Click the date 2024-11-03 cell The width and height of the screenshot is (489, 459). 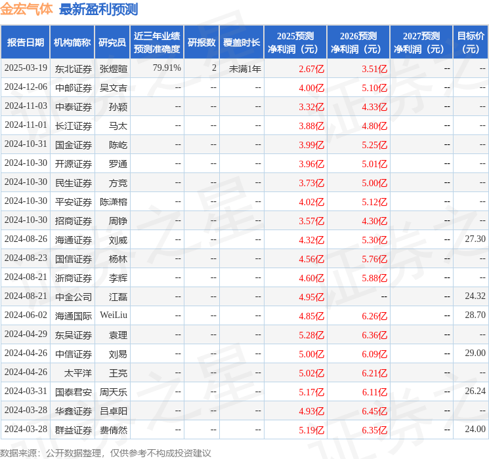[26, 106]
